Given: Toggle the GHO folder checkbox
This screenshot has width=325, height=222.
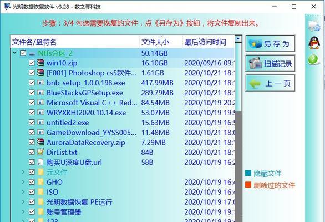Looking at the screenshot, I should [32, 182].
